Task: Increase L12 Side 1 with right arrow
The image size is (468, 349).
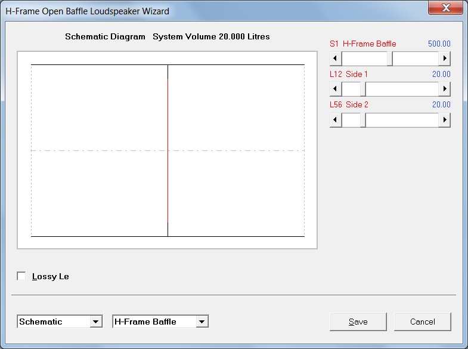Action: tap(444, 89)
